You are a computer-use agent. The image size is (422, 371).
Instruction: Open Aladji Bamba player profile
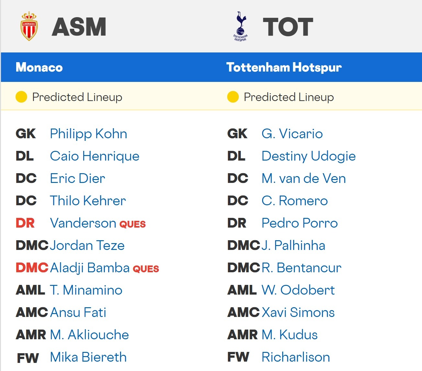tap(90, 268)
